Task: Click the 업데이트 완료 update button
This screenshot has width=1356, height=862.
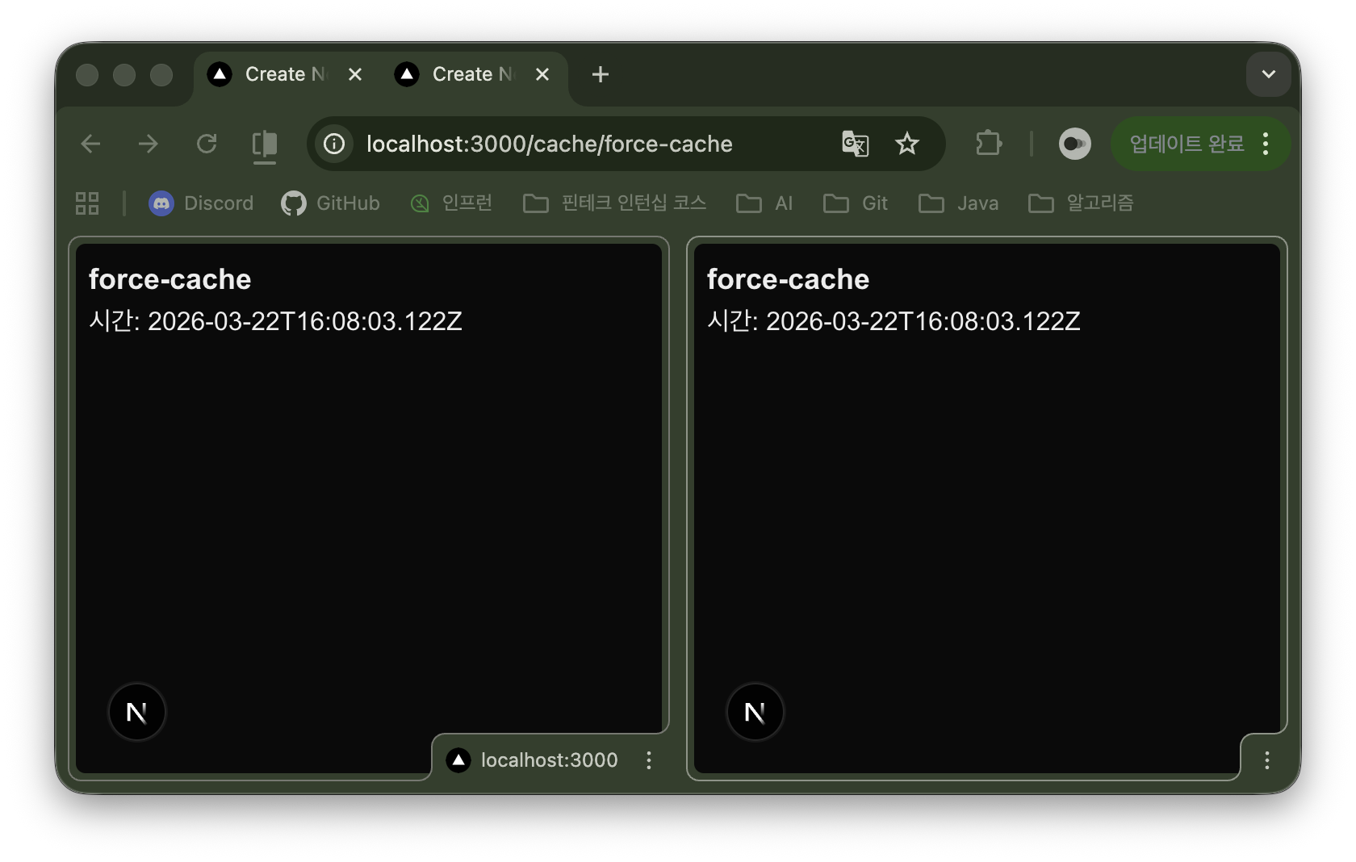Action: coord(1186,144)
